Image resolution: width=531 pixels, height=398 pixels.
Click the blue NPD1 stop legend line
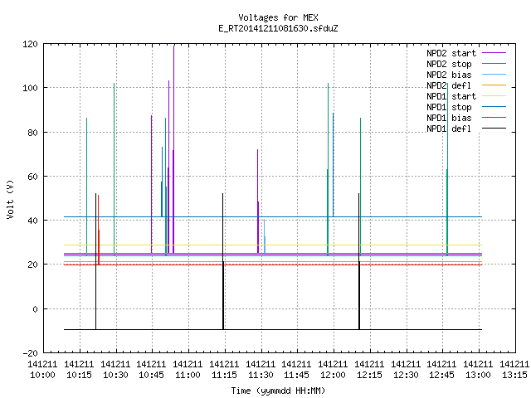point(494,107)
